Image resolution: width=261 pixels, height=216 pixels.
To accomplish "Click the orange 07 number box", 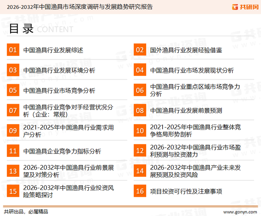I will point(13,110).
